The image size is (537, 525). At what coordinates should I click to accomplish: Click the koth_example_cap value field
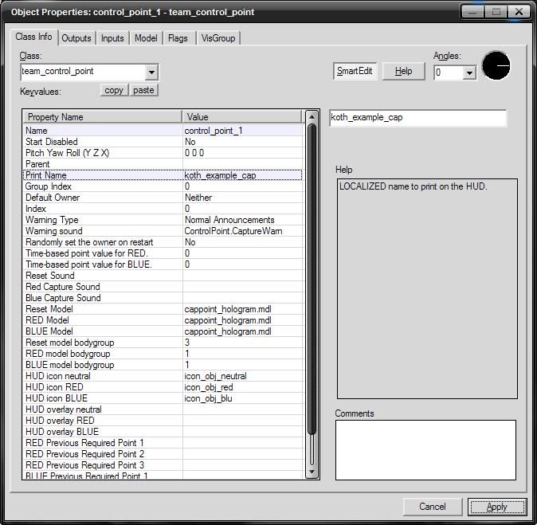point(417,118)
